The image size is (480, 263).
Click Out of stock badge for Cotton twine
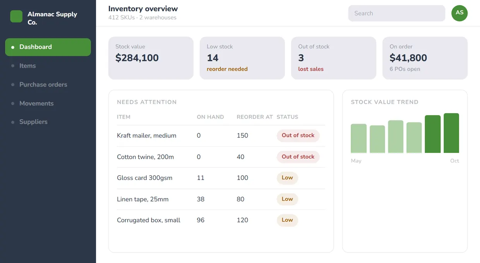(298, 157)
